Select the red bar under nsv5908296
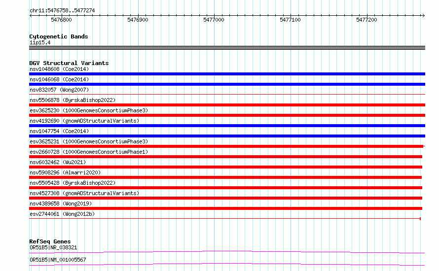Viewport: 439px width, 271px height. coord(225,177)
